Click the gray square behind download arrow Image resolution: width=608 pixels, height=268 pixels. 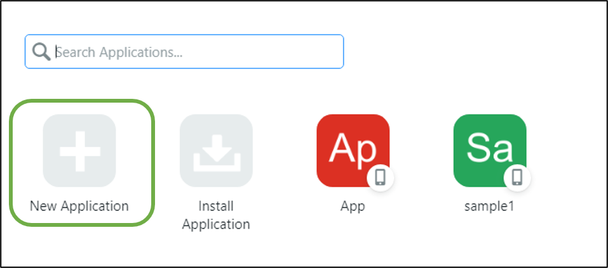(216, 150)
